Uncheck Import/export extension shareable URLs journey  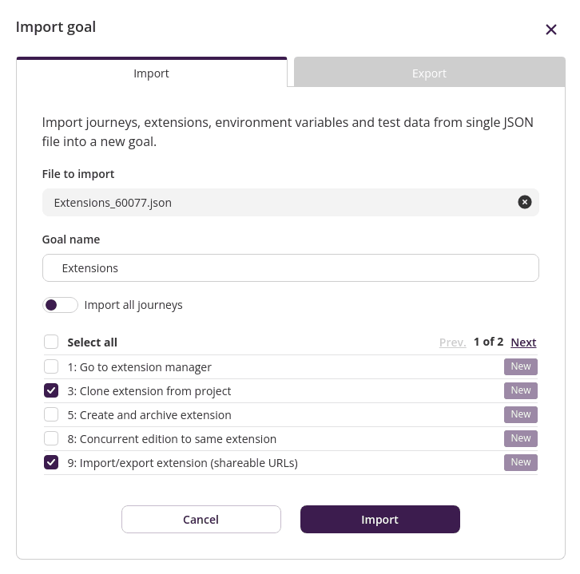click(51, 462)
